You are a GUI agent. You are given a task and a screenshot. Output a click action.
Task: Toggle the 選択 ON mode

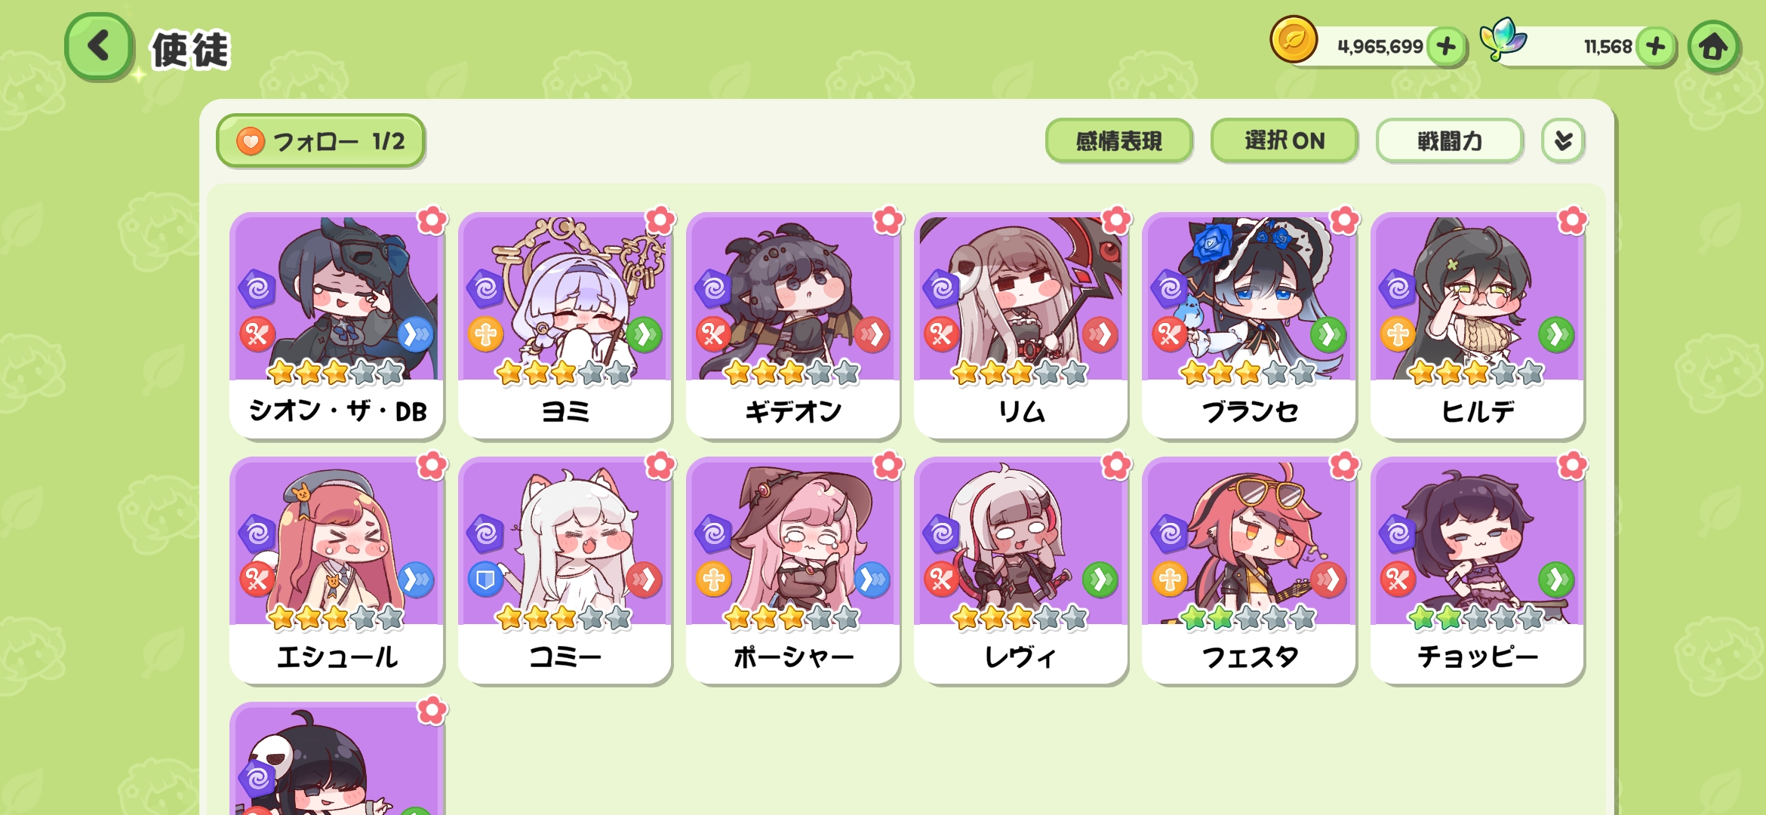coord(1284,141)
